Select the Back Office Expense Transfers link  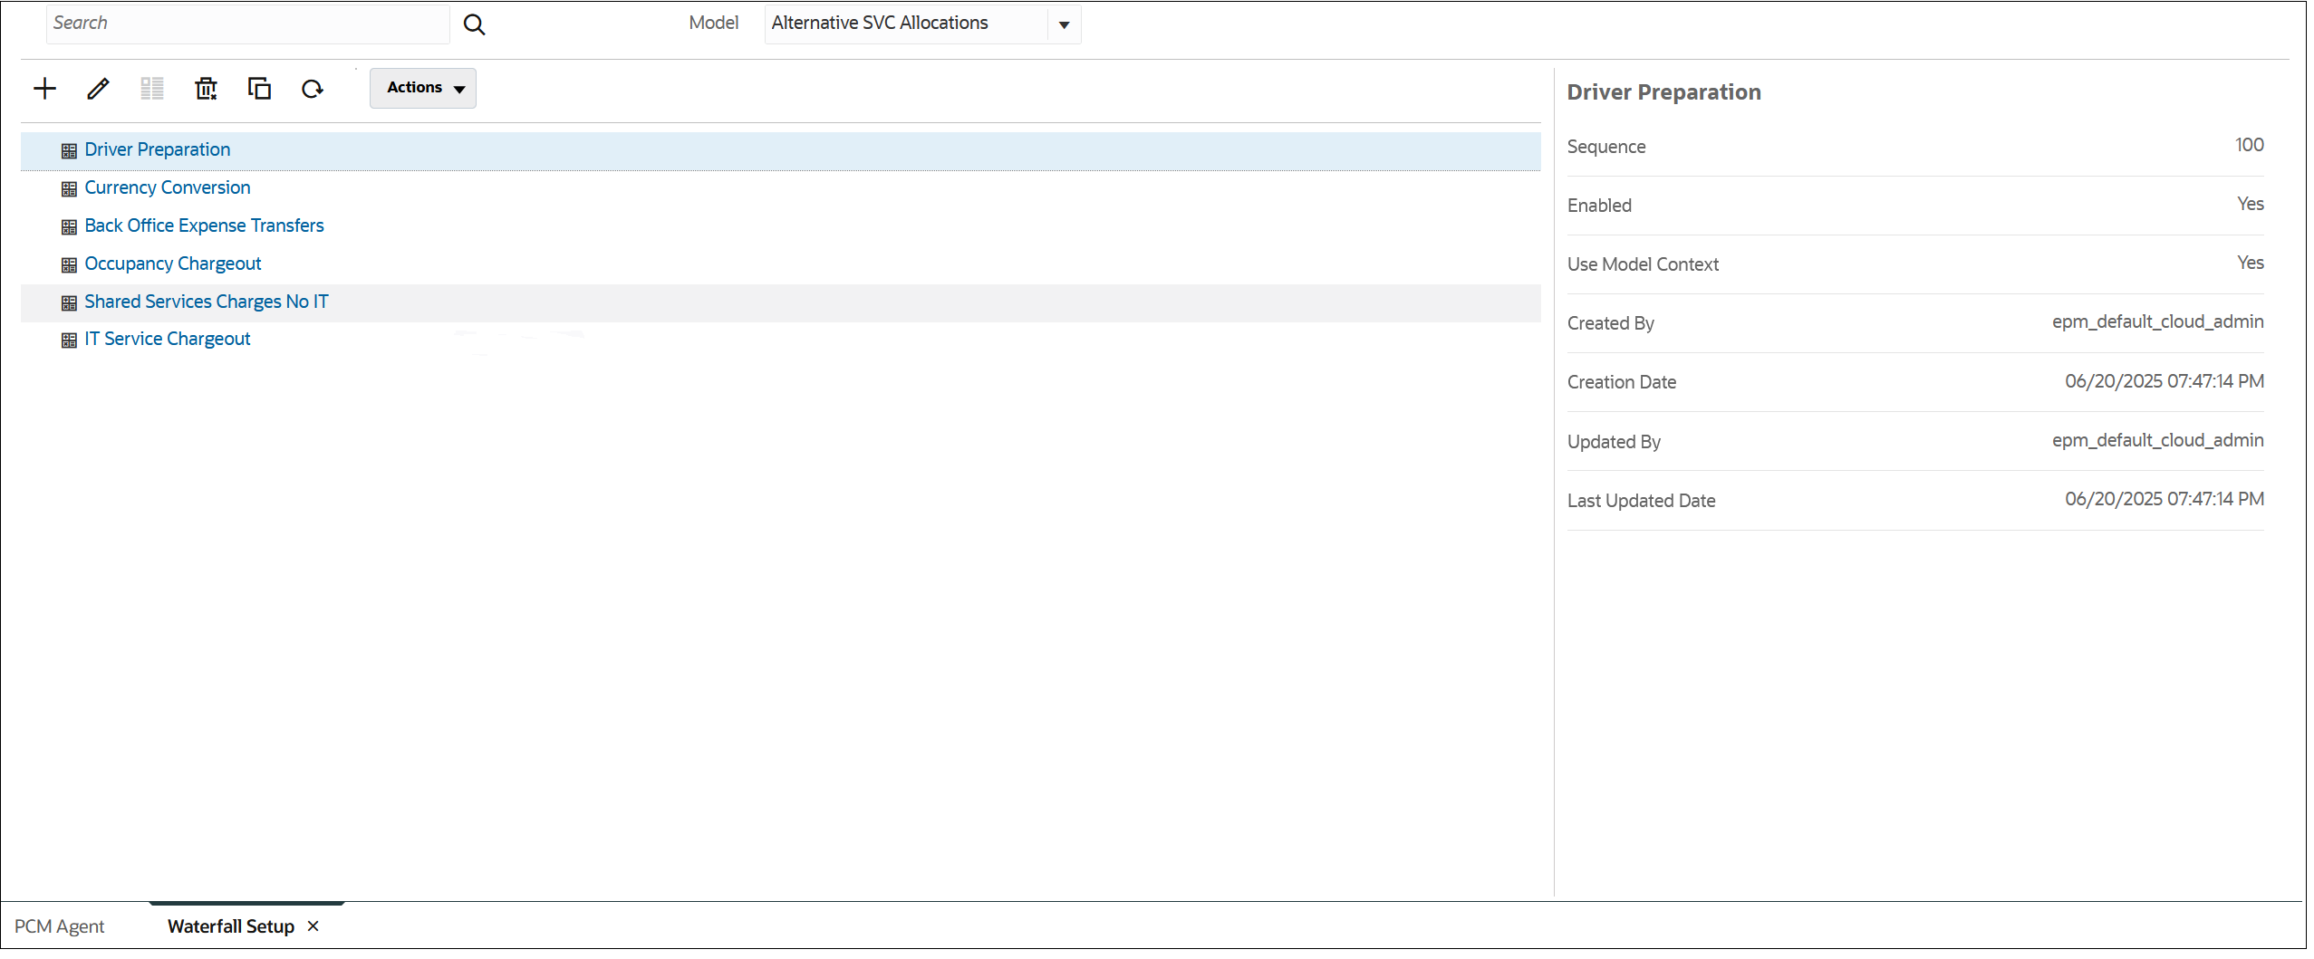pyautogui.click(x=204, y=225)
